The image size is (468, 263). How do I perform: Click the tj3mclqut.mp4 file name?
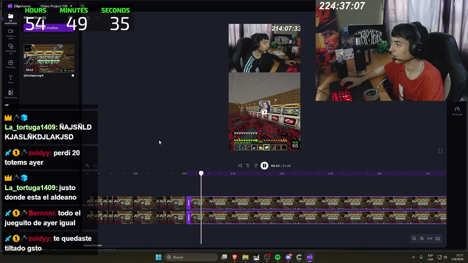[x=34, y=76]
